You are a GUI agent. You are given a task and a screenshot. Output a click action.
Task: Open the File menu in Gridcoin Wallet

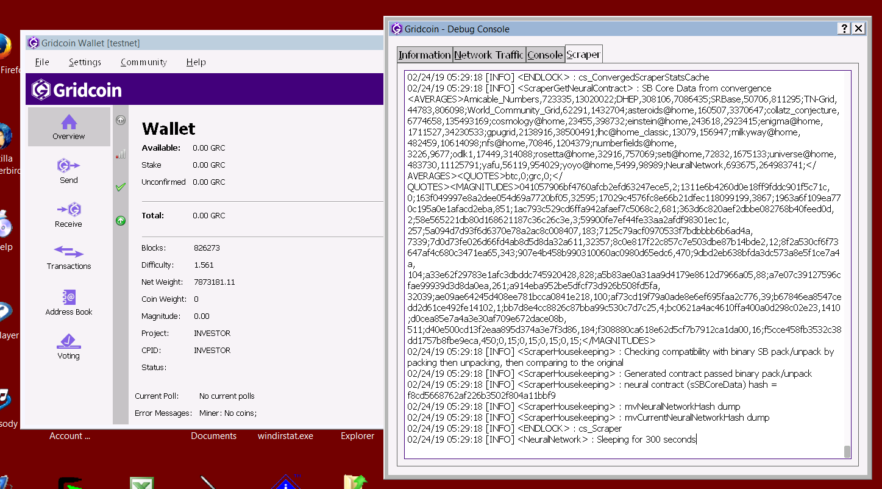pyautogui.click(x=42, y=62)
